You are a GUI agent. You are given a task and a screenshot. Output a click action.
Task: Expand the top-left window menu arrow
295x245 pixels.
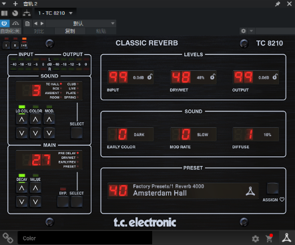click(4, 4)
